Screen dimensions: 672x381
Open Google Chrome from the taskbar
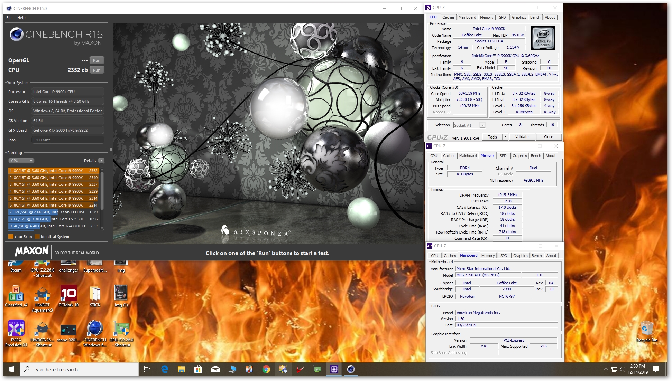pyautogui.click(x=266, y=369)
